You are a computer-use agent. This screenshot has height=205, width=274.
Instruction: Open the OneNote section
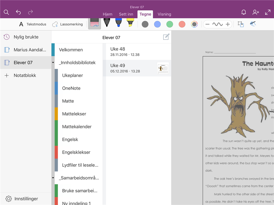(79, 88)
